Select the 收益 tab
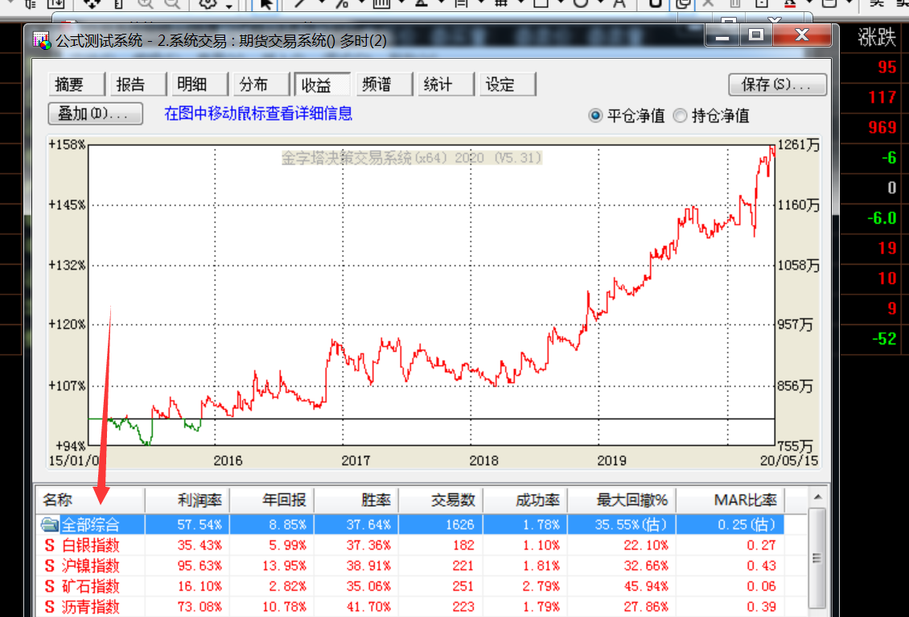This screenshot has width=909, height=617. pyautogui.click(x=322, y=84)
